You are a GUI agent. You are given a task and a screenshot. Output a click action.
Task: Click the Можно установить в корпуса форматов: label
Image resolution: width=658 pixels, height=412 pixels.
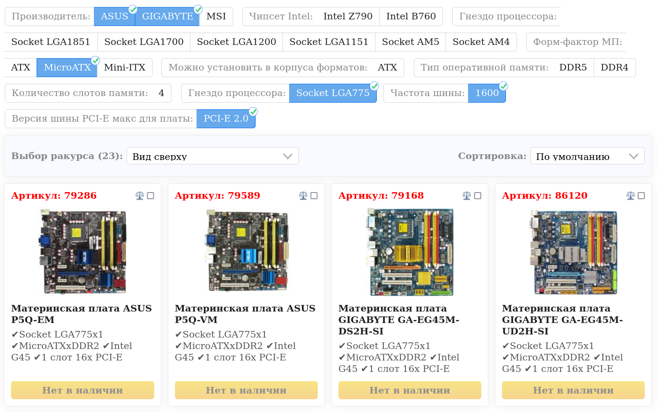268,67
